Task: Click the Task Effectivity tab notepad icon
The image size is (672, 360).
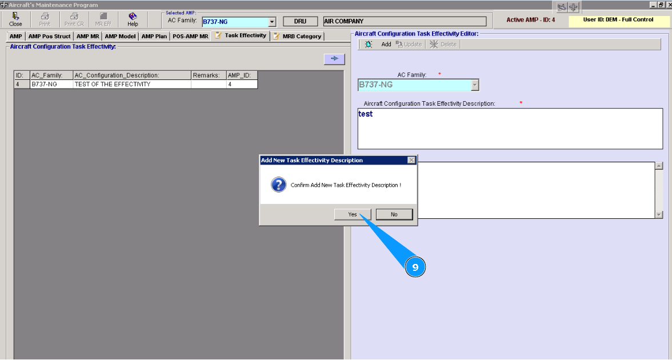Action: [218, 35]
